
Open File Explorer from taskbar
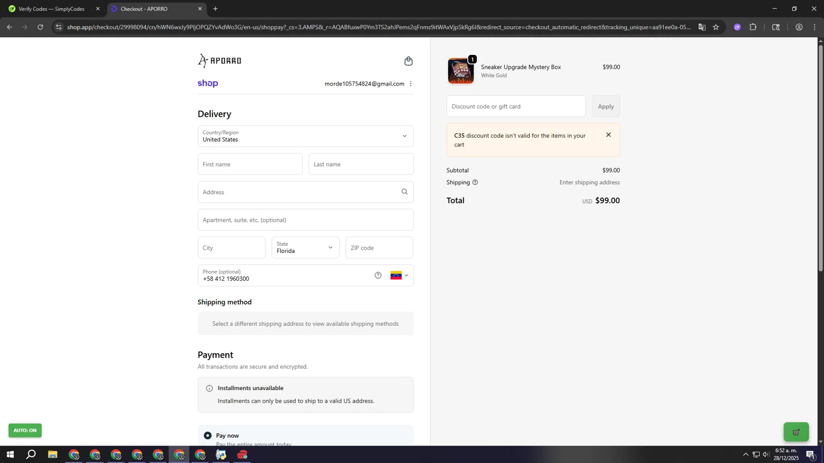pyautogui.click(x=53, y=455)
